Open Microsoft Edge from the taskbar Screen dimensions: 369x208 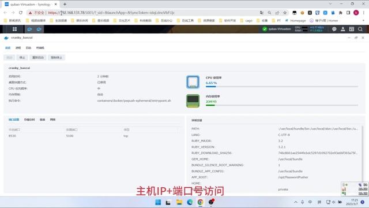pos(190,202)
